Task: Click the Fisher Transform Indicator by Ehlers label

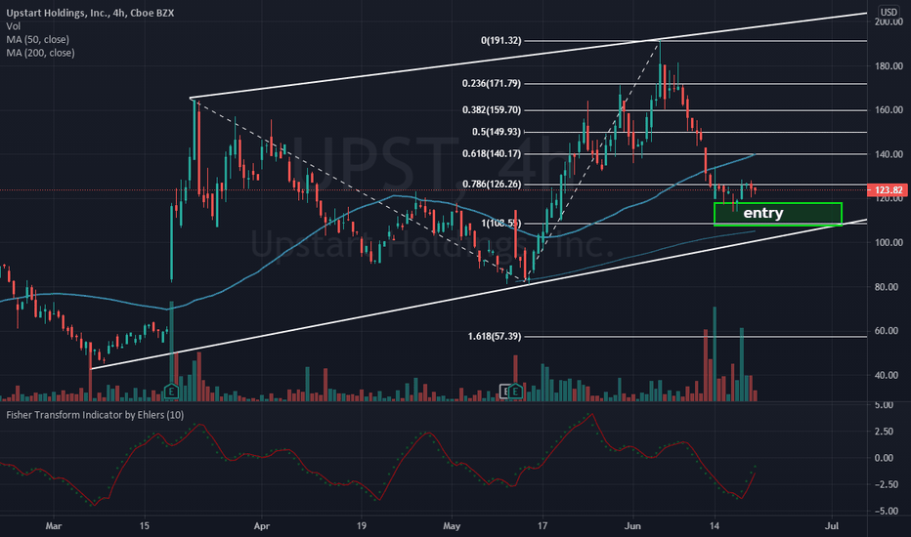Action: pos(95,415)
